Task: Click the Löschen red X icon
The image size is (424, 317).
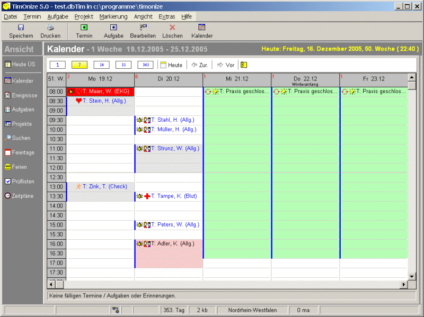Action: click(172, 28)
